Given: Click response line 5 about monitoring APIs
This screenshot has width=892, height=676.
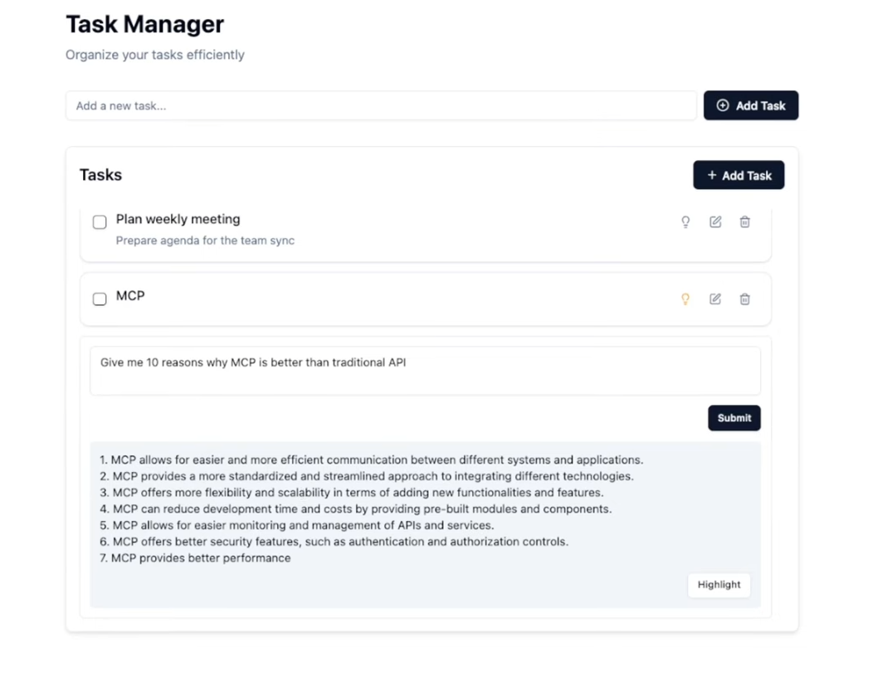Looking at the screenshot, I should click(297, 525).
